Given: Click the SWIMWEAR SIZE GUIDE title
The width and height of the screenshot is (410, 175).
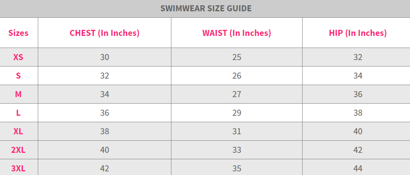Looking at the screenshot, I should tap(206, 8).
